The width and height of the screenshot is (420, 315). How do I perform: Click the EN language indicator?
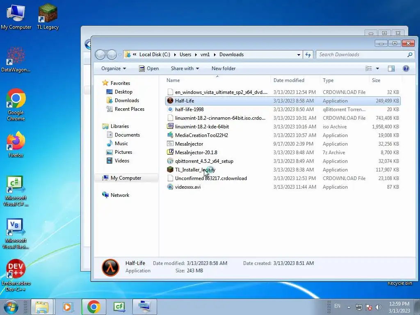[x=337, y=306]
